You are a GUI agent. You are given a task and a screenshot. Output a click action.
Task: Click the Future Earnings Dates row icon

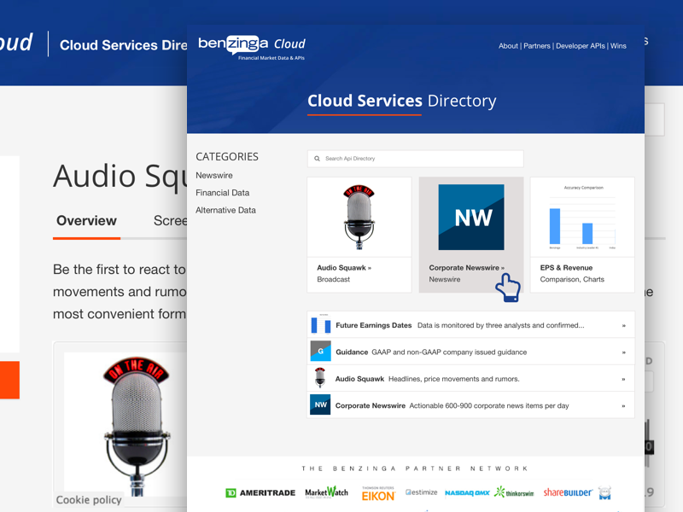320,325
